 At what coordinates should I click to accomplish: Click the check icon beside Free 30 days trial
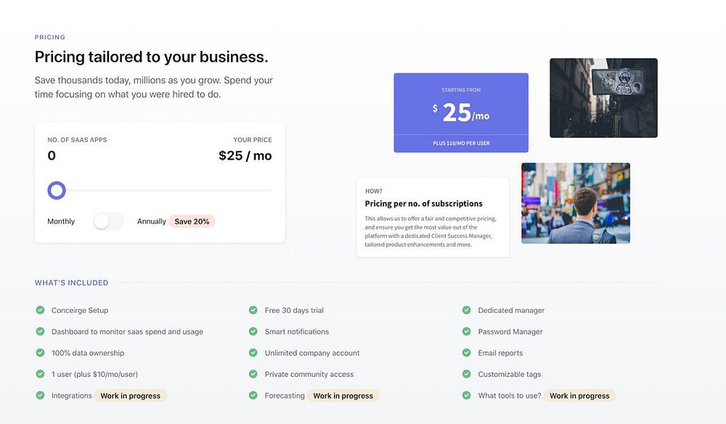point(253,310)
